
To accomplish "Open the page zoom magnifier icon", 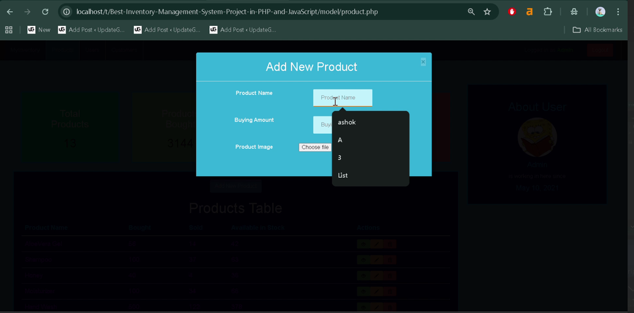I will coord(471,12).
